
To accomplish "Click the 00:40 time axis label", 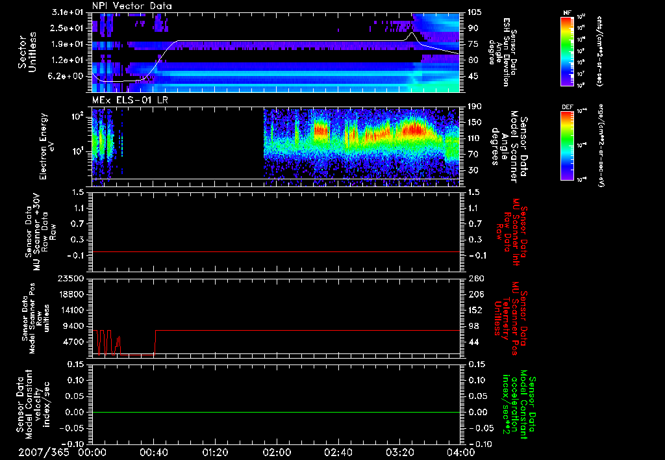I will point(153,452).
